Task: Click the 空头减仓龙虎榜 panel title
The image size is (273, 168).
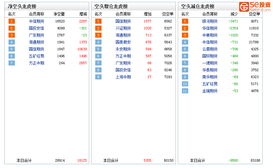Action: point(198,6)
